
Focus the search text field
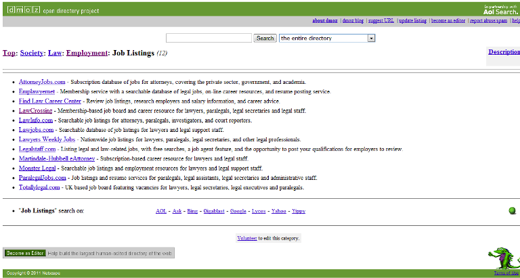point(209,39)
